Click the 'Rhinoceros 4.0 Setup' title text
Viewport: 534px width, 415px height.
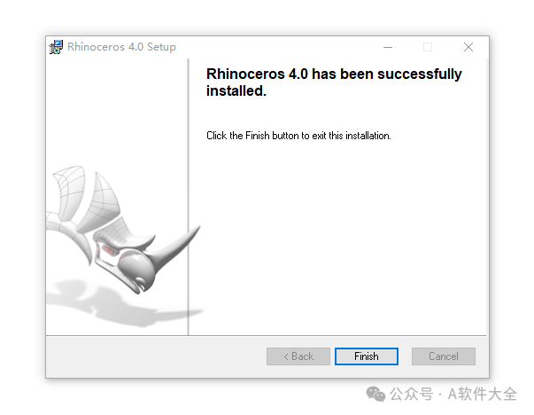coord(121,47)
